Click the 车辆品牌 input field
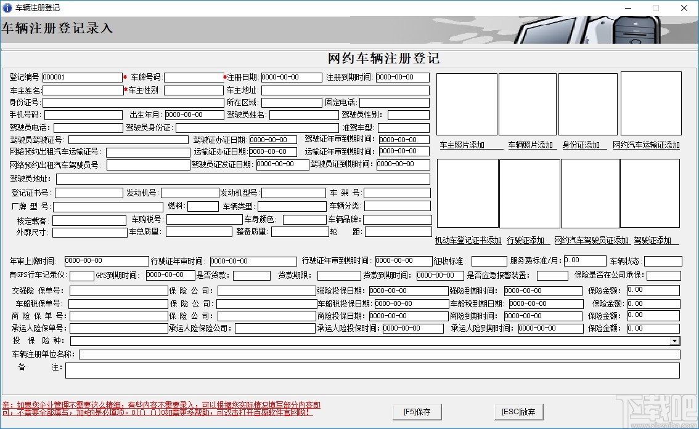The image size is (699, 429). [398, 220]
